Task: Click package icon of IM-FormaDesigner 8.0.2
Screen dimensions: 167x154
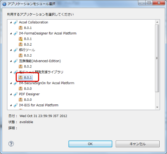Action: click(20, 44)
